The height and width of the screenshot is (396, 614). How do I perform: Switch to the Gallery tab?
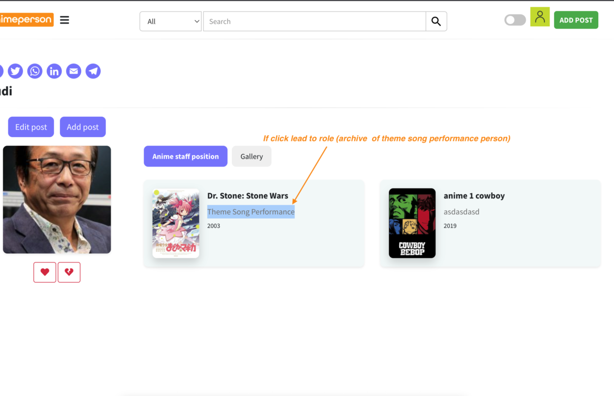coord(251,157)
